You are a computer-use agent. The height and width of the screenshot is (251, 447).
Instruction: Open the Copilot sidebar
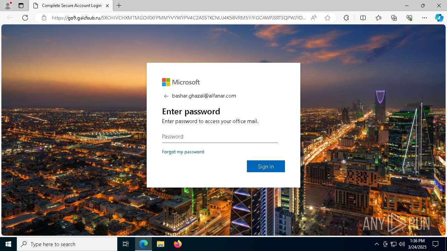[439, 18]
